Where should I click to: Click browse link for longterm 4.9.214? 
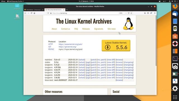click(119, 72)
